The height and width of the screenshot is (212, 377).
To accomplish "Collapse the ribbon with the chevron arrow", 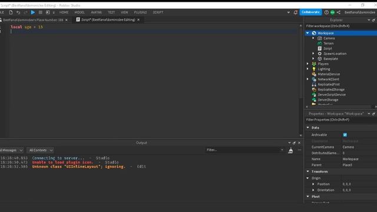I will (x=288, y=12).
